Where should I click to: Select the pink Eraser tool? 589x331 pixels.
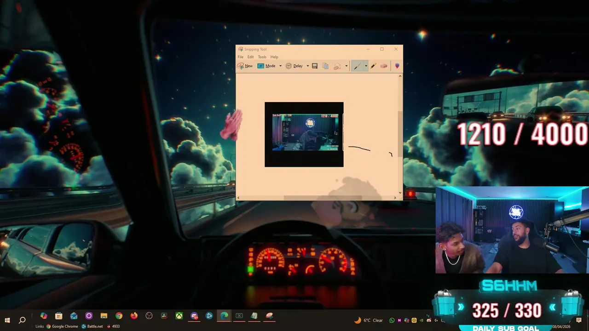click(x=384, y=66)
